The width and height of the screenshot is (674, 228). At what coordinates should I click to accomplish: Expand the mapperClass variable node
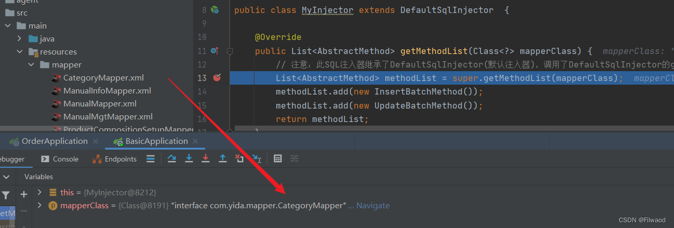(39, 205)
